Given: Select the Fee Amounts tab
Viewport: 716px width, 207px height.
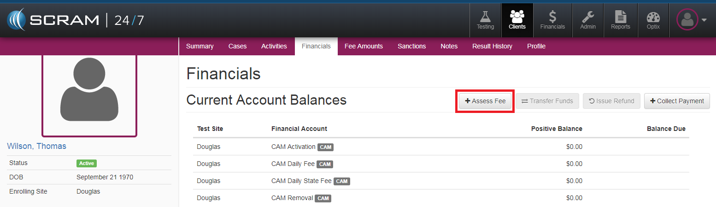Looking at the screenshot, I should 364,46.
